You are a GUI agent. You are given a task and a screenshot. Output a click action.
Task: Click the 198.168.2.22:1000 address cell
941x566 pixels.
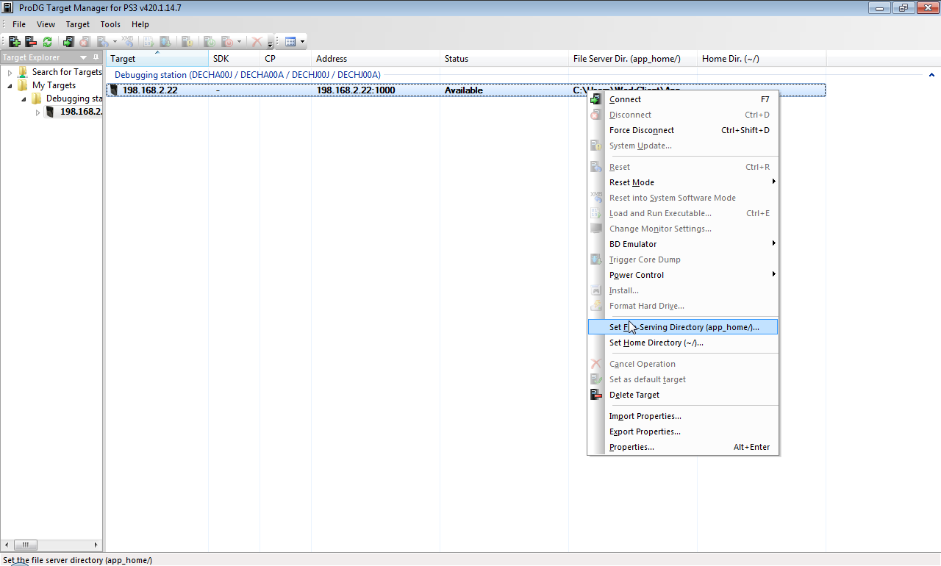click(356, 90)
